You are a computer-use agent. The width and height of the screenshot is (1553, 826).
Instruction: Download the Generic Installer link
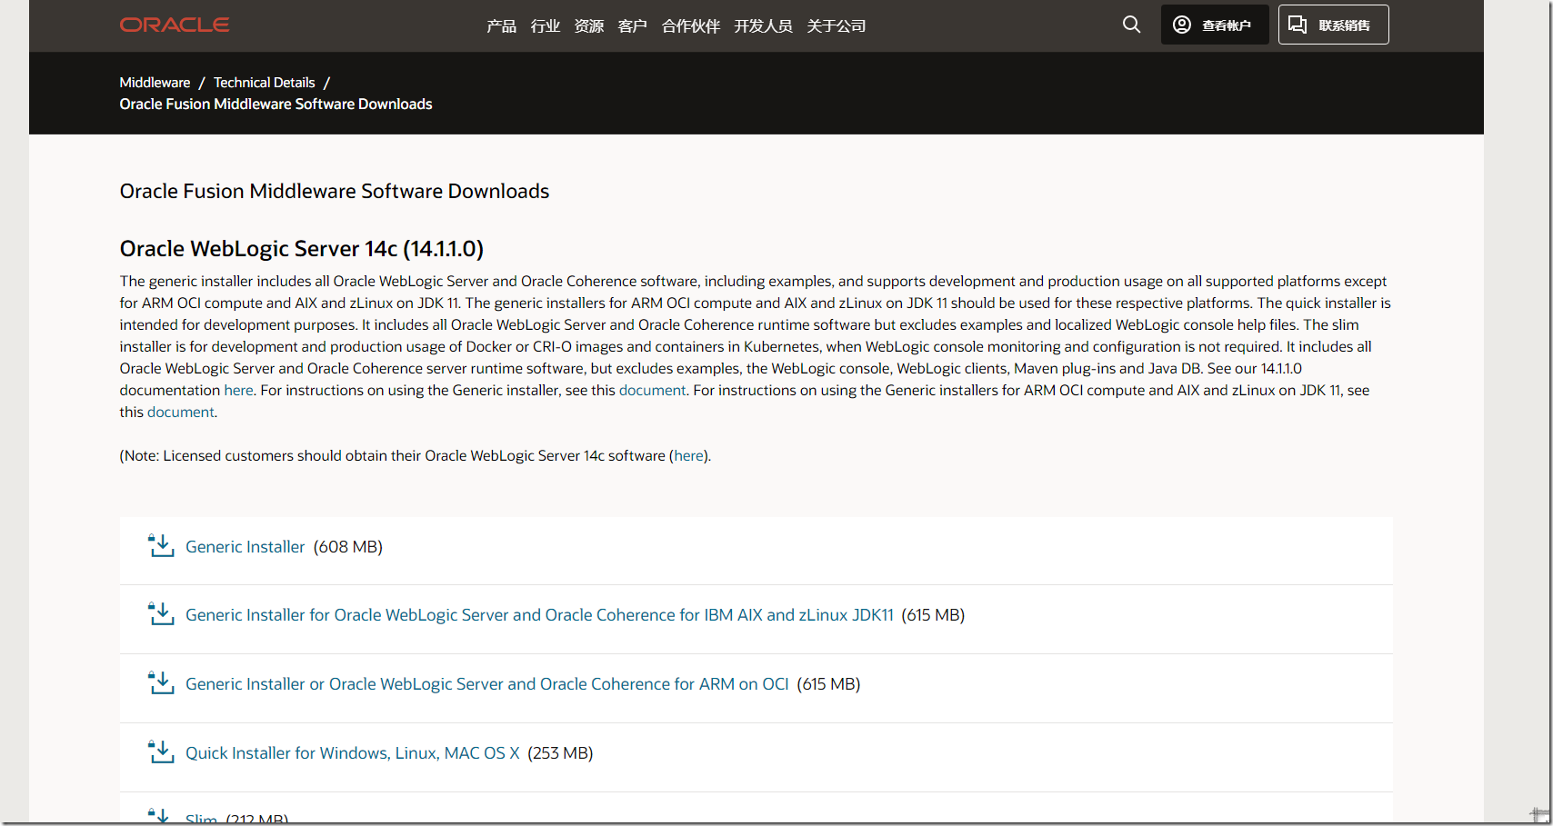pos(245,547)
